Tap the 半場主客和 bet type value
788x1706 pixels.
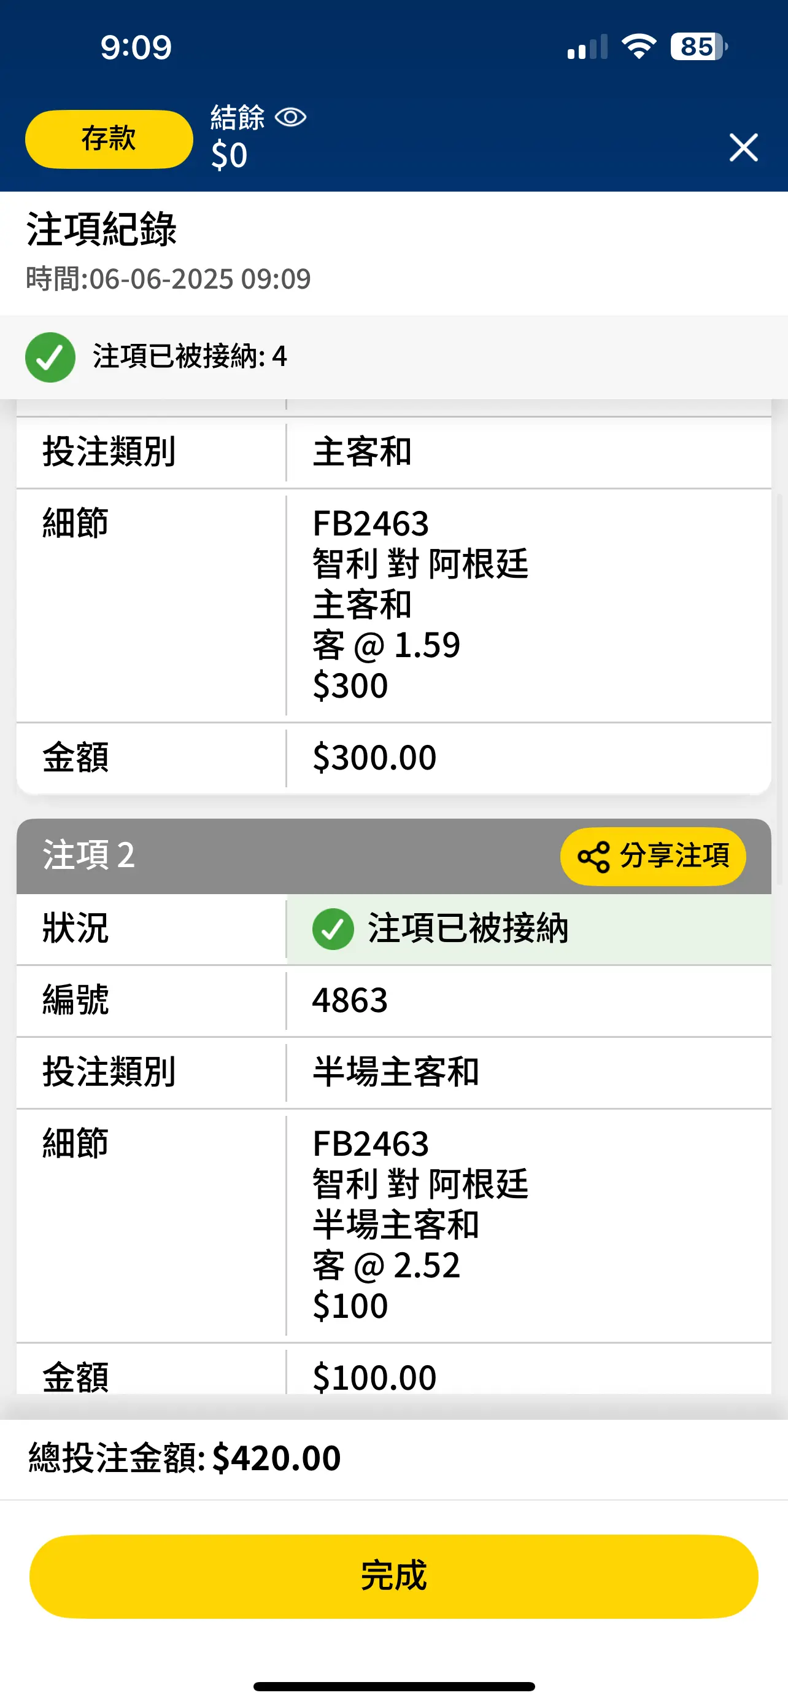coord(396,1072)
